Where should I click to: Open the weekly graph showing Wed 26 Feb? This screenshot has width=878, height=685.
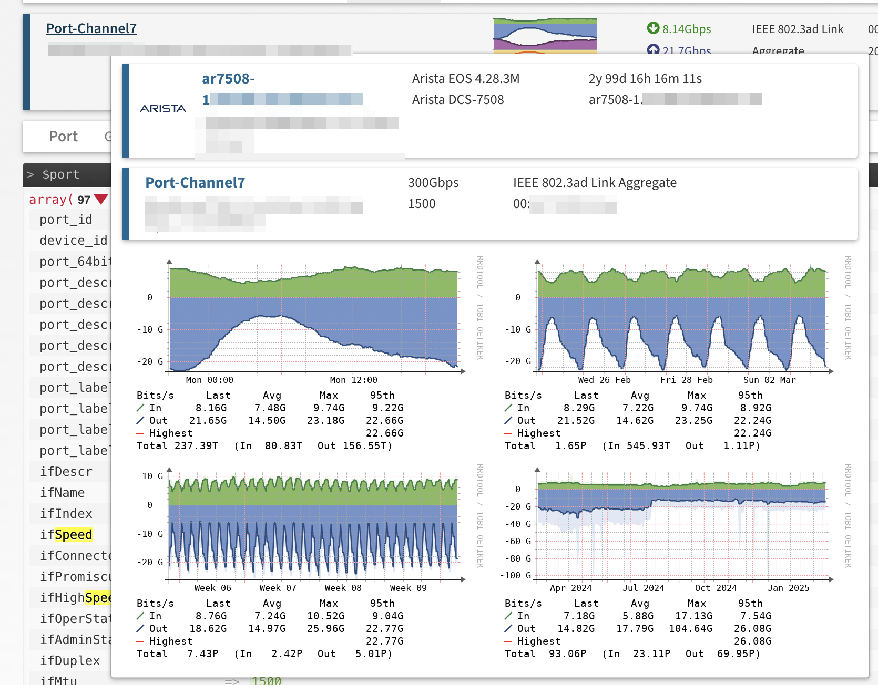coord(682,315)
